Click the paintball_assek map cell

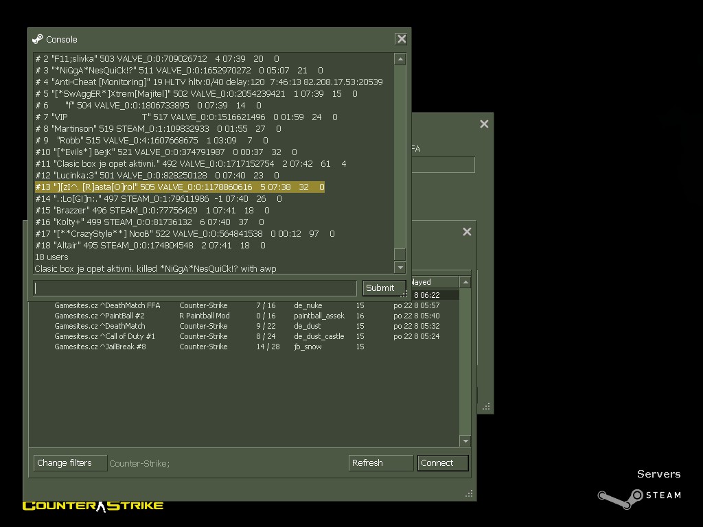coord(319,316)
